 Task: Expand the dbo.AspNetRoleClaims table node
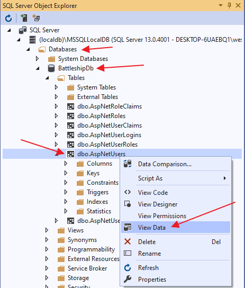[56, 106]
